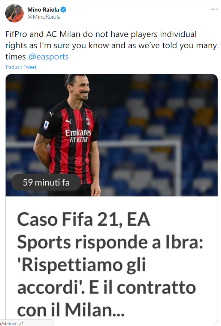Click 'accordi'. E il contratto' headline line
The height and width of the screenshot is (326, 221).
pyautogui.click(x=106, y=287)
